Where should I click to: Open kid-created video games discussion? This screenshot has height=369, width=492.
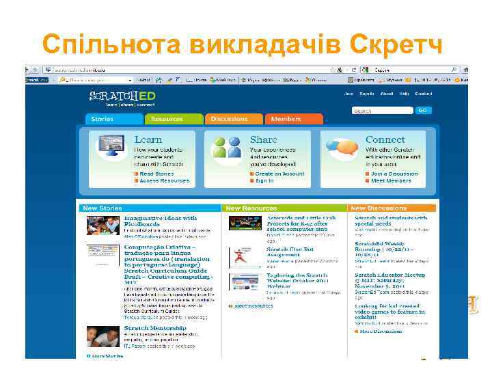[389, 312]
